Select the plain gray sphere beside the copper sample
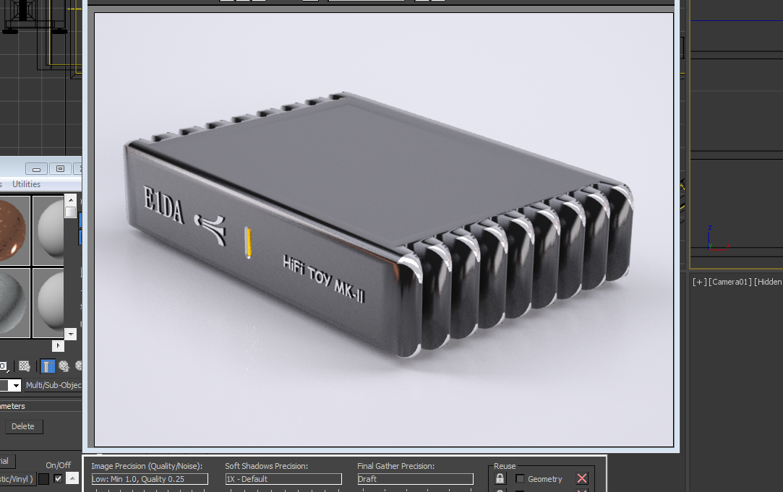 click(x=48, y=230)
